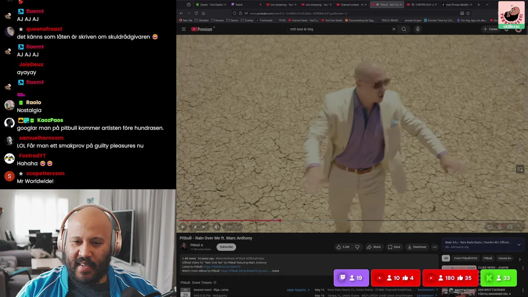Click the red scrubber handle on timeline
528x297 pixels.
coord(280,221)
